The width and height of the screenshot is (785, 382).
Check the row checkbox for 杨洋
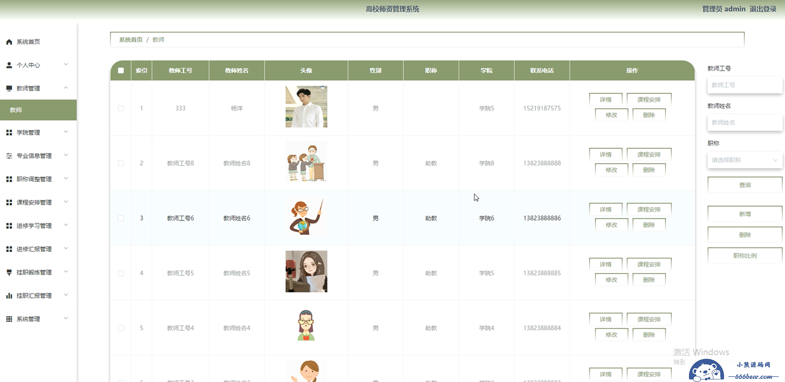(121, 108)
